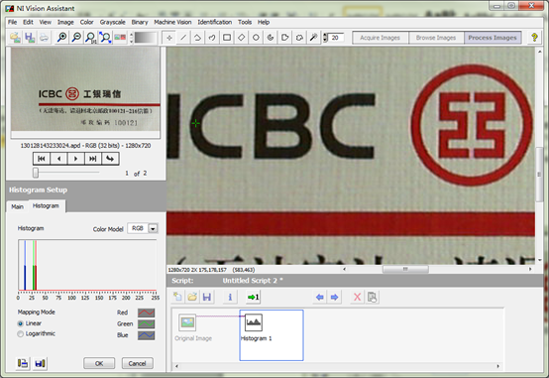Select the Linear mapping mode
Viewport: 549px width, 378px height.
(20, 323)
